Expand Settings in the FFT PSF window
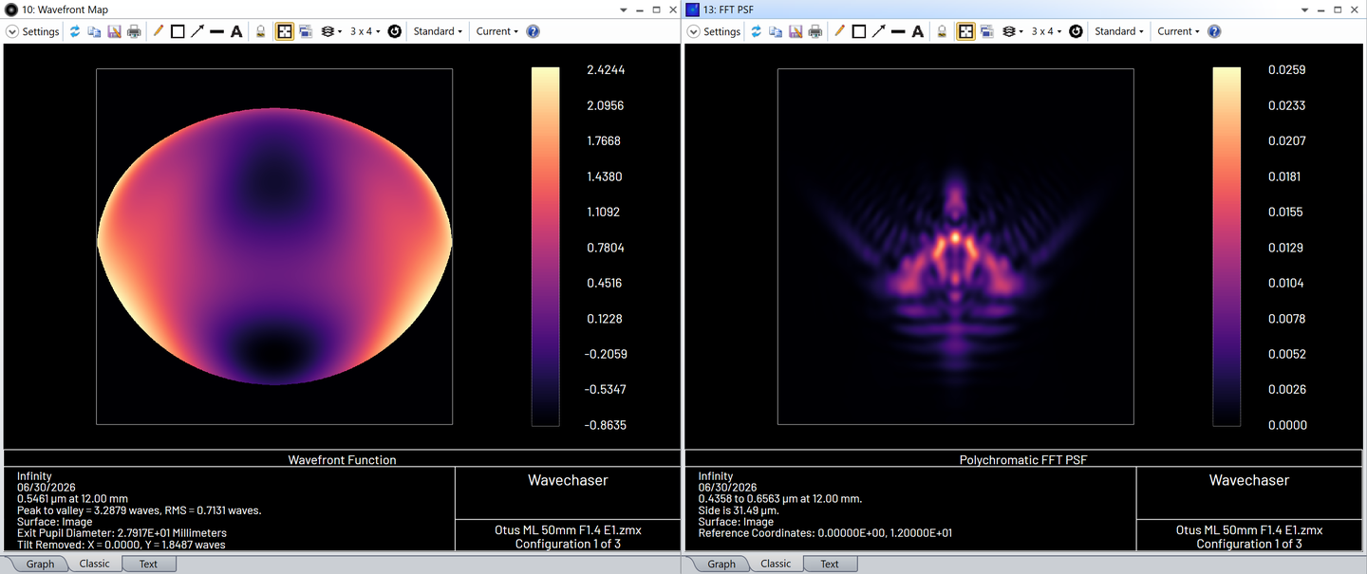Screen dimensions: 1367x574 [x=714, y=31]
